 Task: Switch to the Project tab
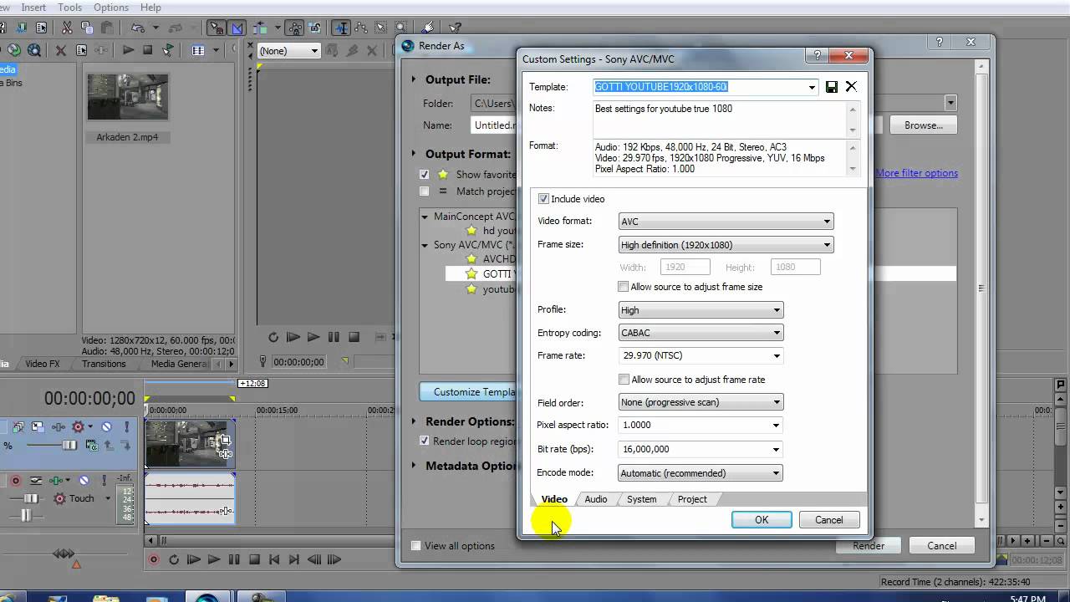pyautogui.click(x=692, y=499)
